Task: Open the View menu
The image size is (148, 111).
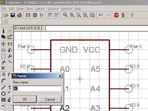Action: (x=30, y=9)
